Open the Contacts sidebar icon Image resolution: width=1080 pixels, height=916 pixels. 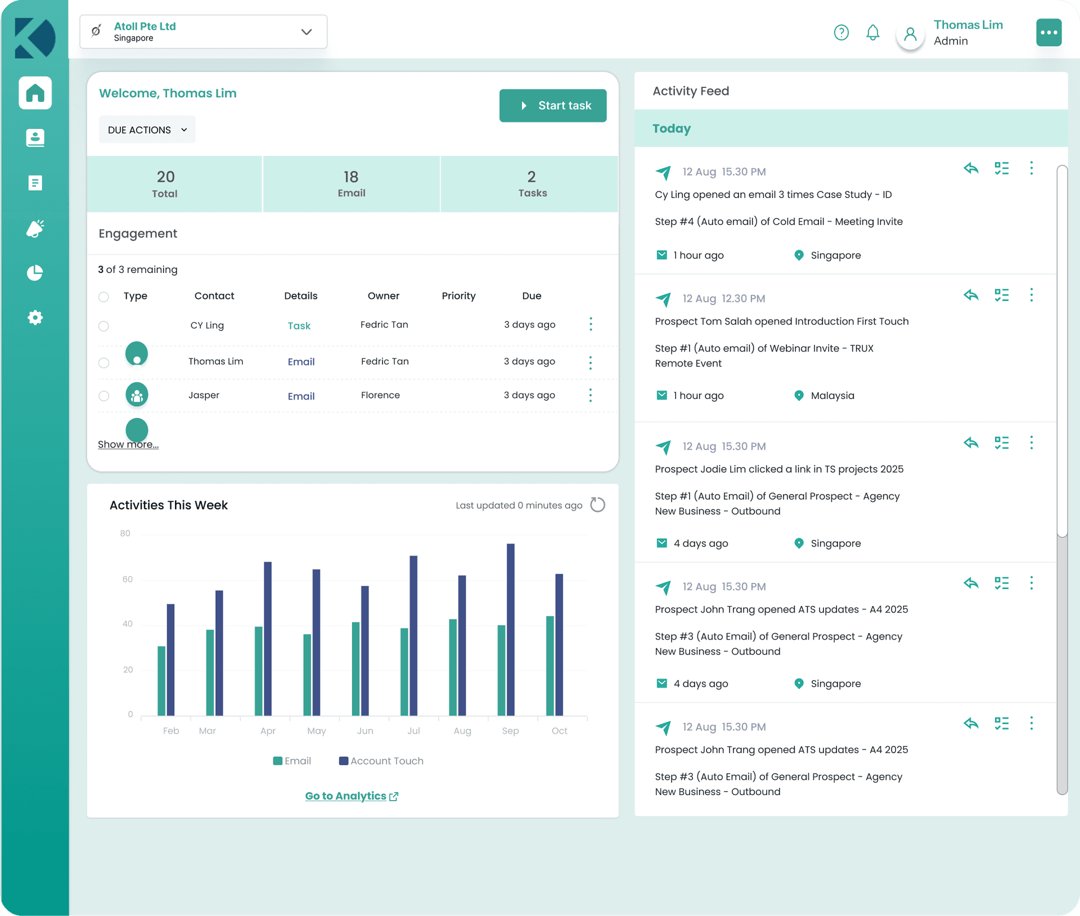coord(35,138)
